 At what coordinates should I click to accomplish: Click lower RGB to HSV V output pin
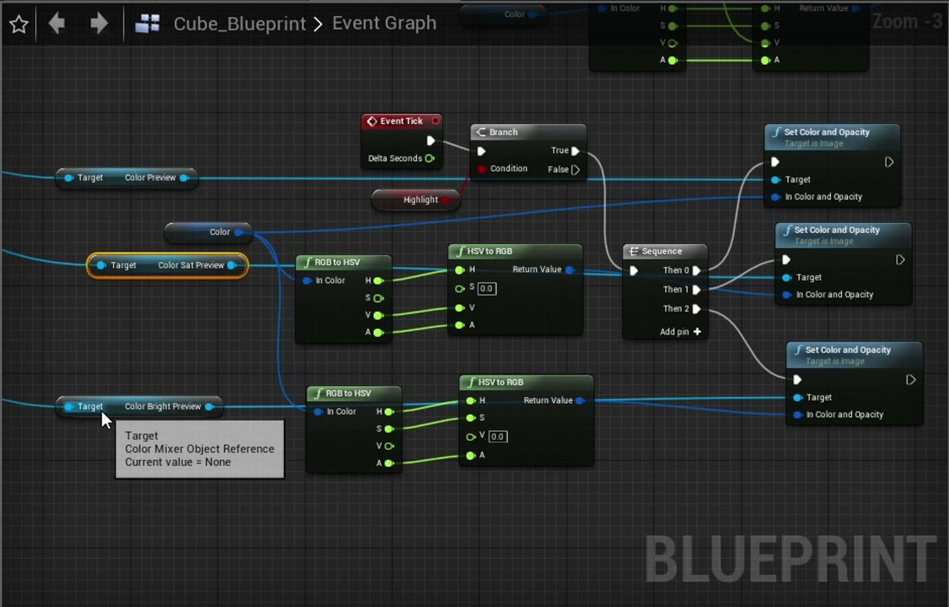[389, 446]
